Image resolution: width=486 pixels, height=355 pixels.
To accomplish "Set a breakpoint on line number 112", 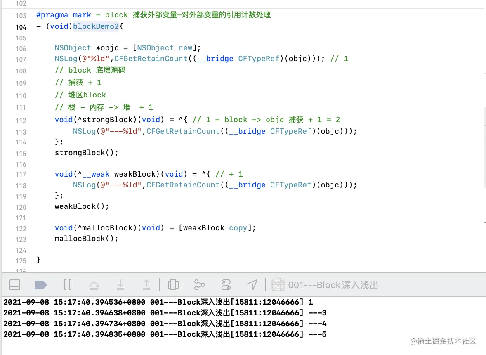I will click(21, 120).
